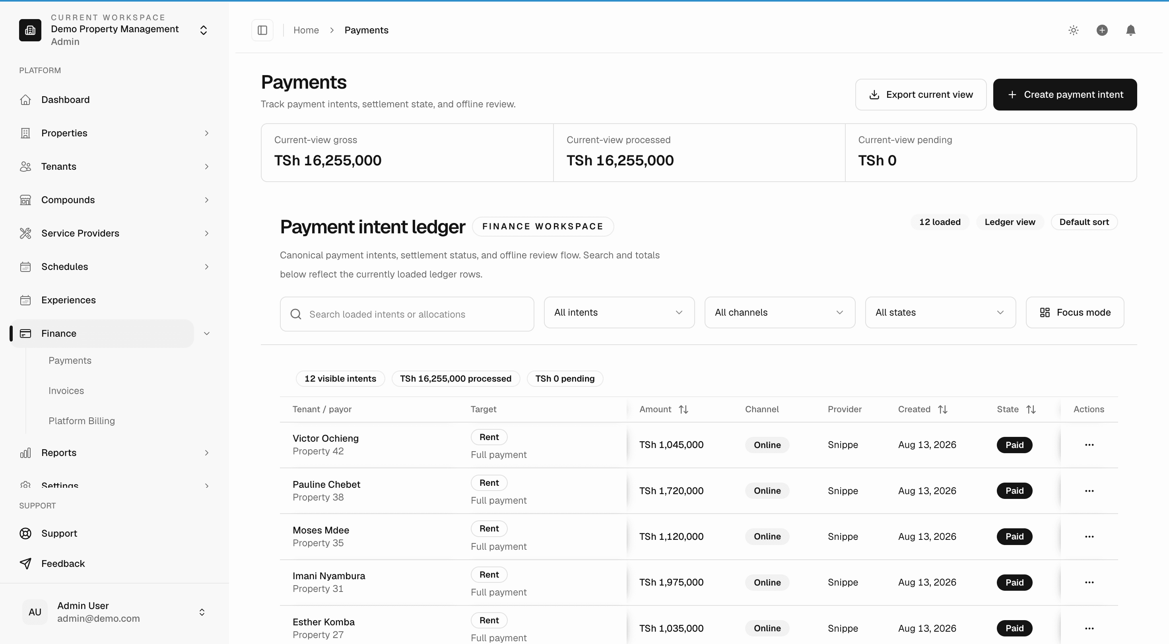This screenshot has height=644, width=1169.
Task: Expand the Properties menu chevron
Action: tap(206, 133)
